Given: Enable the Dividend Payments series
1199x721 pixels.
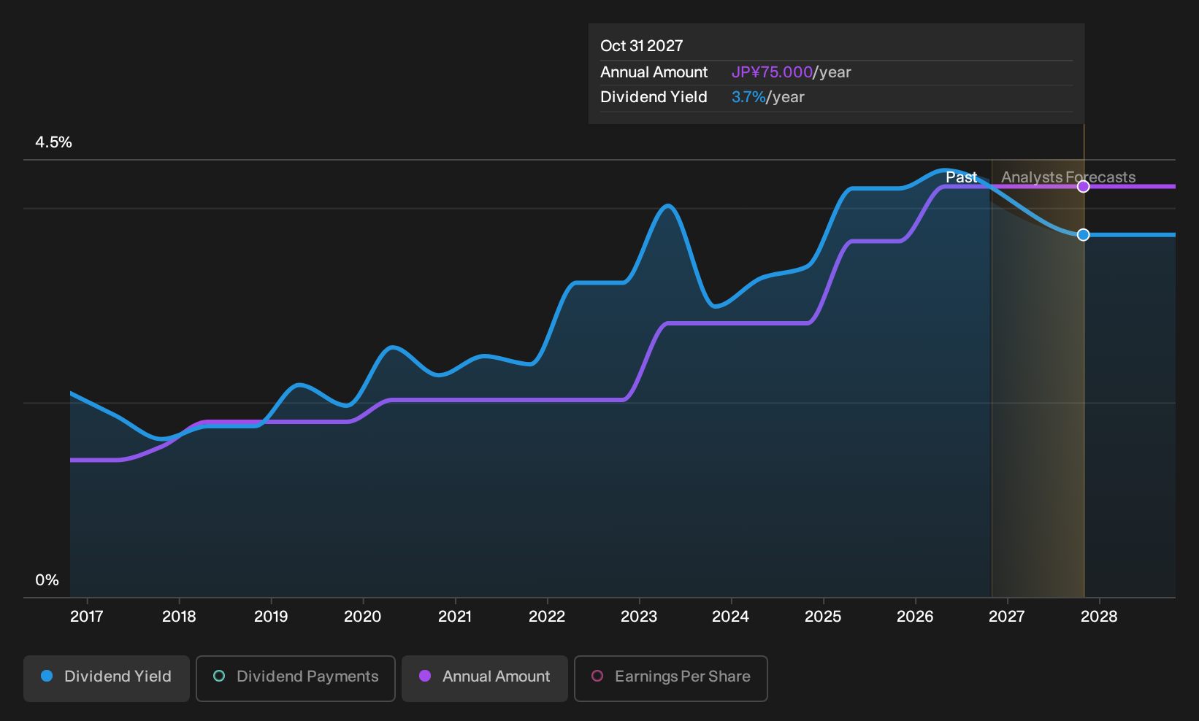Looking at the screenshot, I should click(x=296, y=679).
